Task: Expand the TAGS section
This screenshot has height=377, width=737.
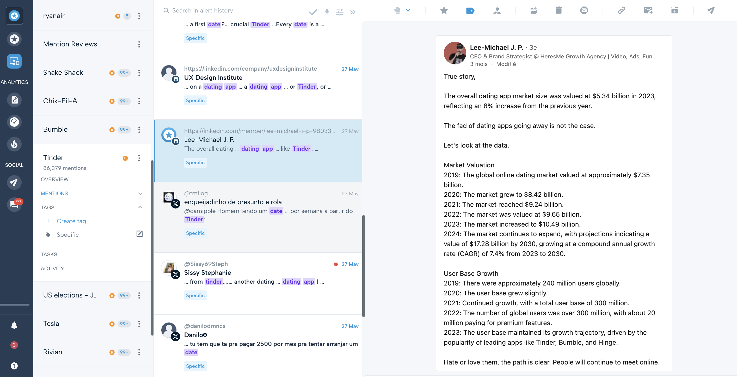Action: coord(140,207)
